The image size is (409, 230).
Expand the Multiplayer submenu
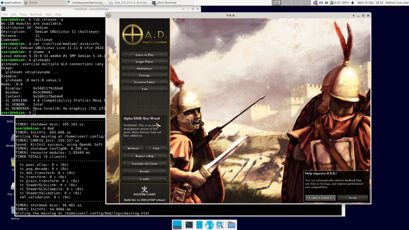tap(144, 69)
